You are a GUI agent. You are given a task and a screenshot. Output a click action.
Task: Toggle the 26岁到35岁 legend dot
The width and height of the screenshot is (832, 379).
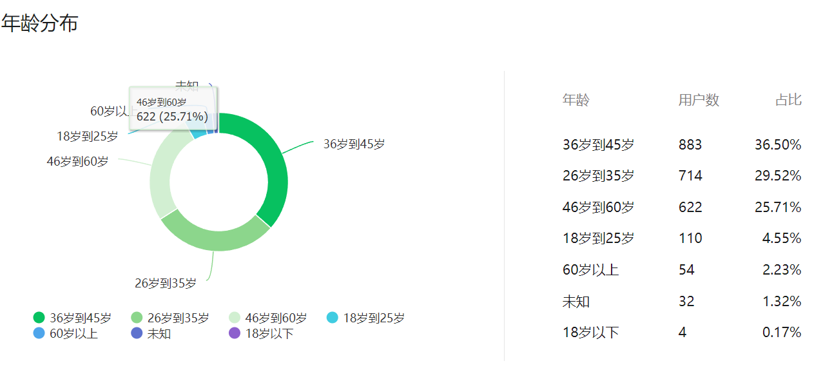[x=137, y=318]
